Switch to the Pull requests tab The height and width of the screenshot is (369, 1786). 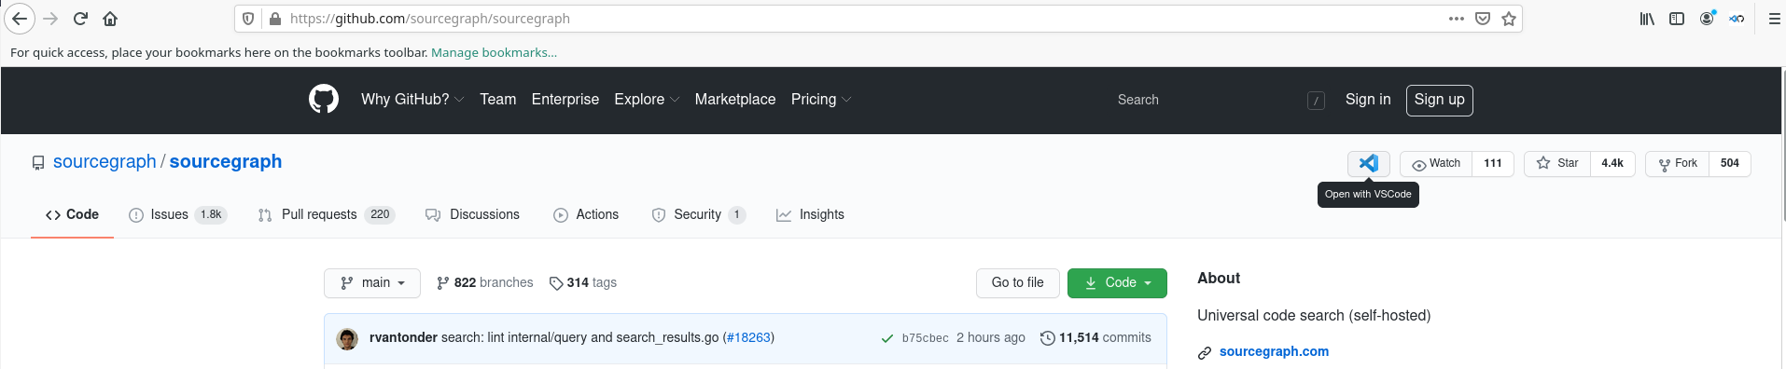click(327, 215)
